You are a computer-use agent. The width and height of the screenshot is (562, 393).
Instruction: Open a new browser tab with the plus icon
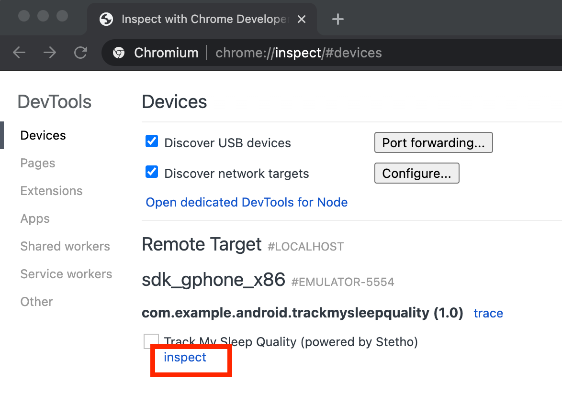coord(337,19)
